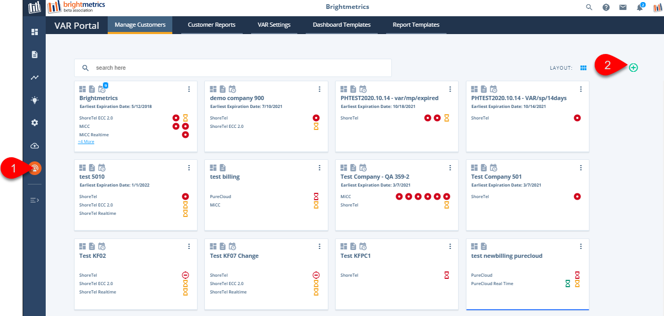Collapse the left navigation sidebar
The image size is (664, 316).
[34, 200]
